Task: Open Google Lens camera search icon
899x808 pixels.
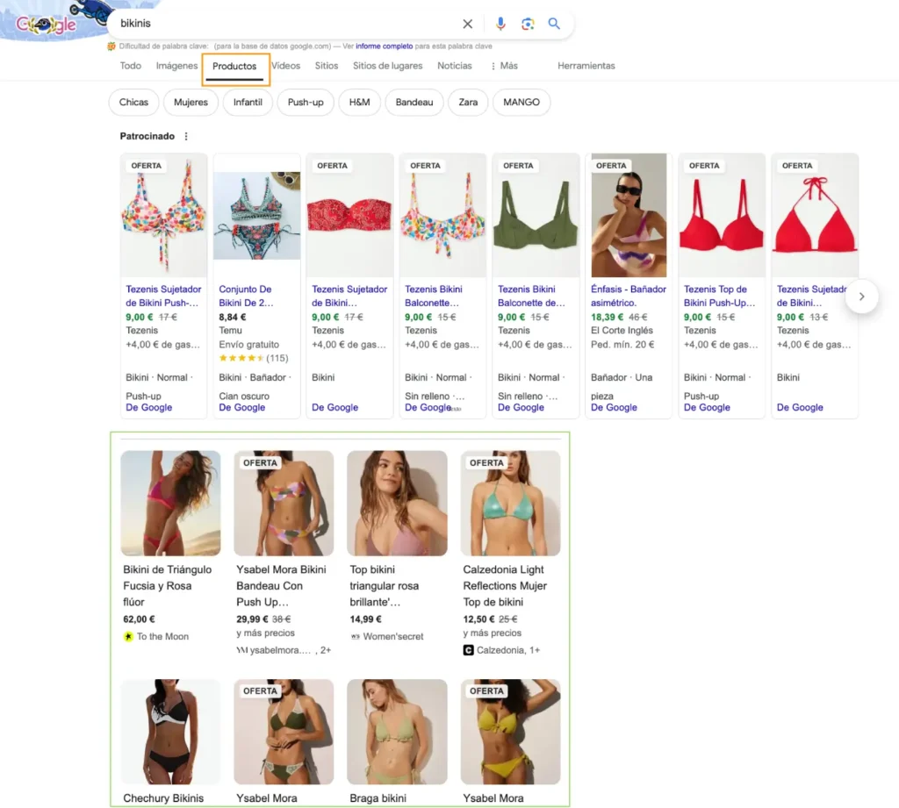Action: click(x=528, y=24)
